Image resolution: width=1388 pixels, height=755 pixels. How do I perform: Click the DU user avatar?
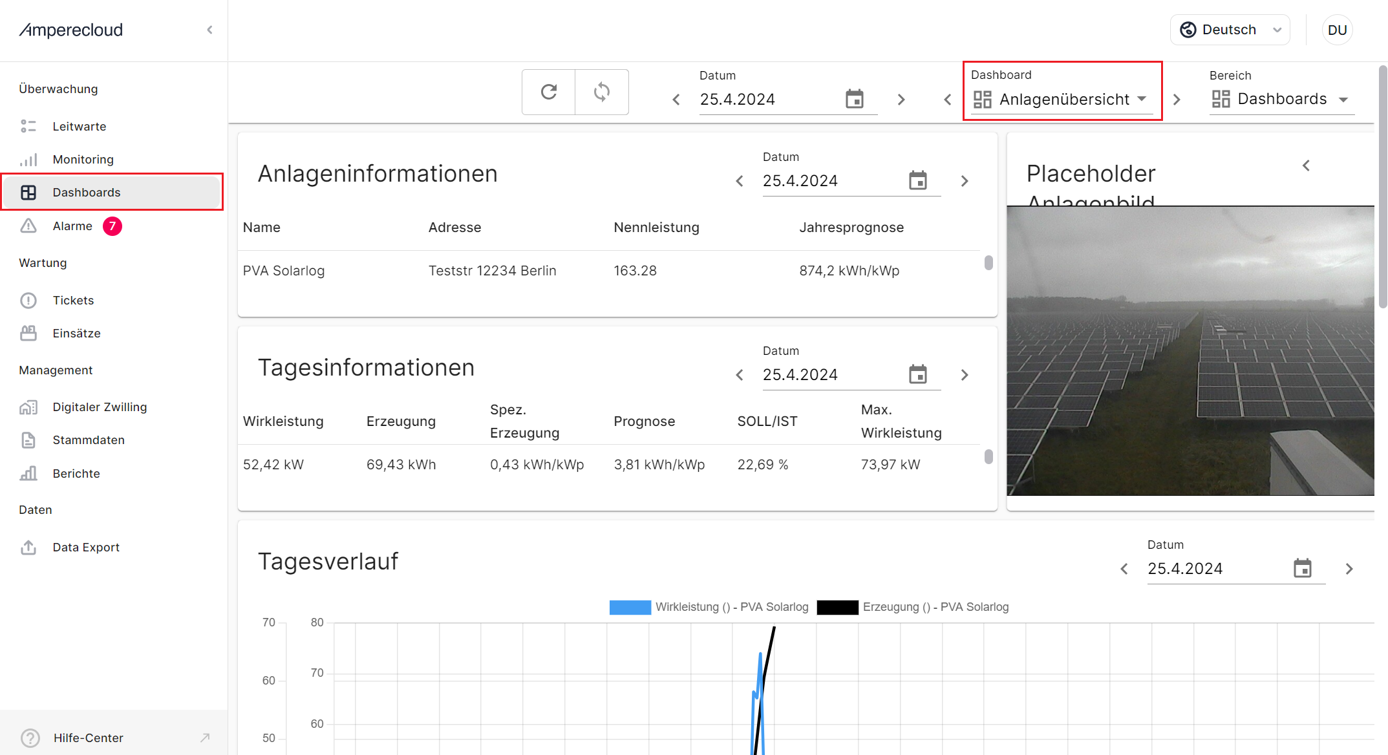[x=1336, y=30]
